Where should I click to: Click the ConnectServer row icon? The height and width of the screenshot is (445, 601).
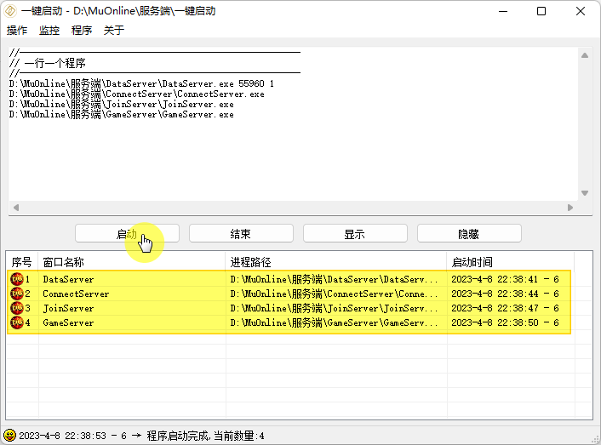(x=16, y=294)
